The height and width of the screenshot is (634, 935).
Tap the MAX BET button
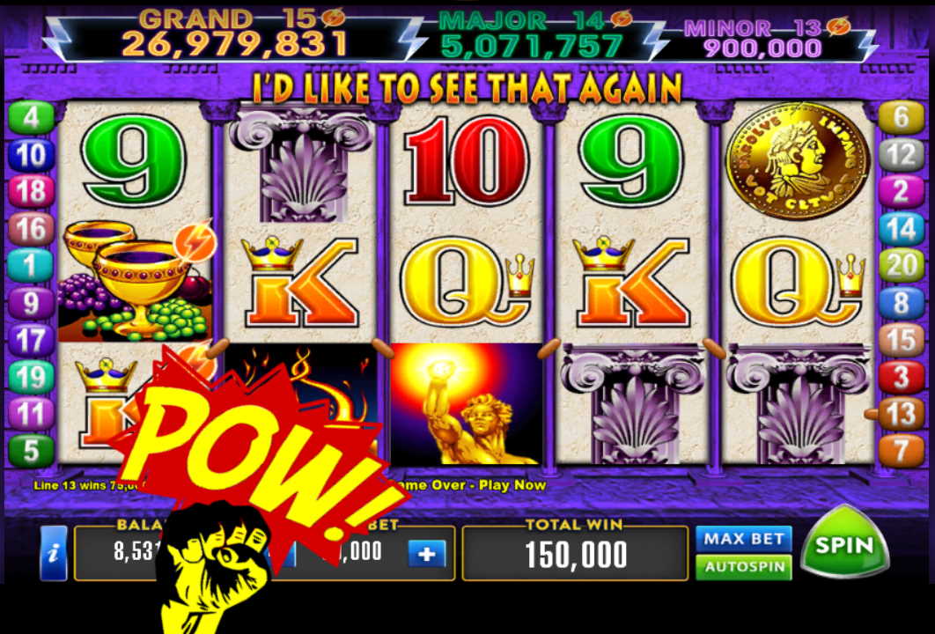pyautogui.click(x=744, y=539)
